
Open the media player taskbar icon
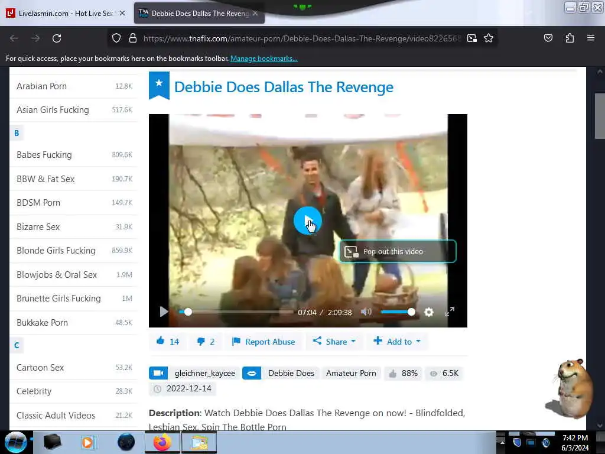point(87,442)
